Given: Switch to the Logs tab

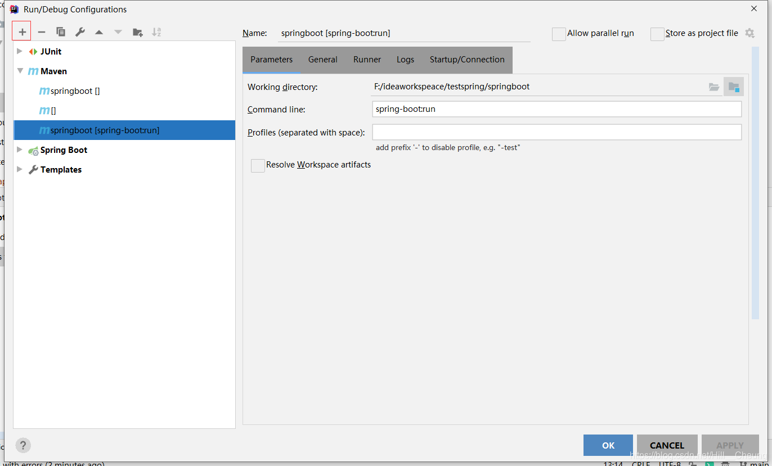Looking at the screenshot, I should [405, 60].
